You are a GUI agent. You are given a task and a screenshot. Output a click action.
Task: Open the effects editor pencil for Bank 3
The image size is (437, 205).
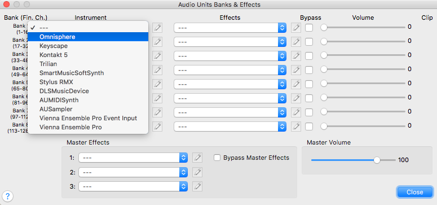click(x=296, y=55)
